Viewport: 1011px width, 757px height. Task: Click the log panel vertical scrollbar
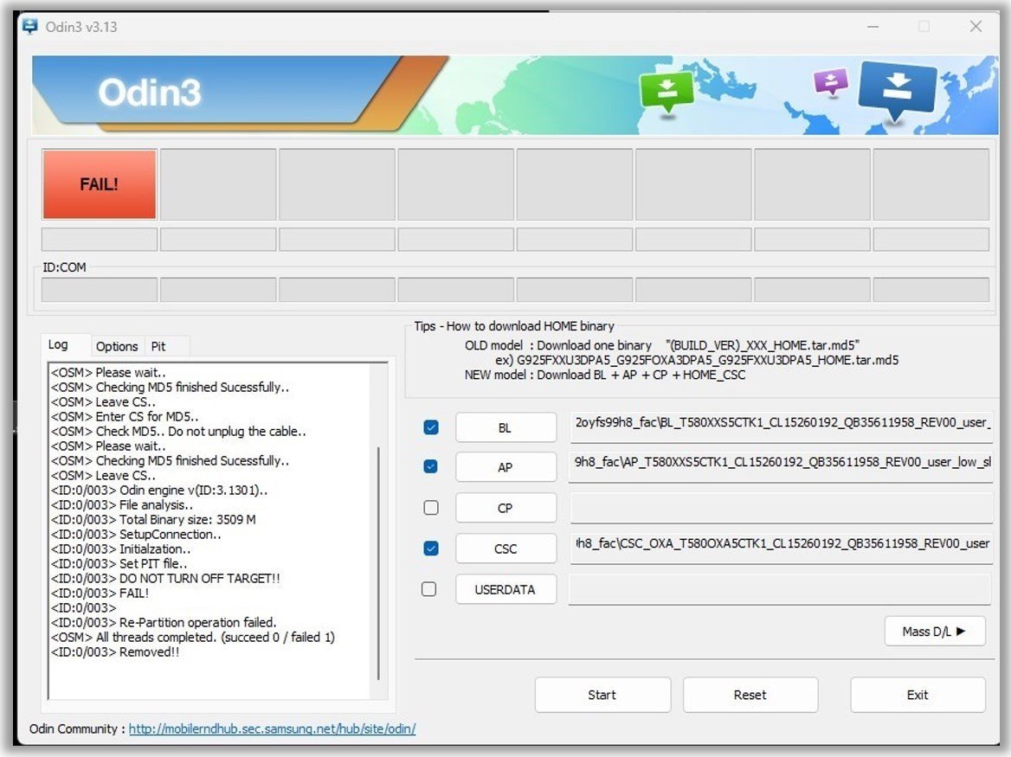click(x=379, y=562)
